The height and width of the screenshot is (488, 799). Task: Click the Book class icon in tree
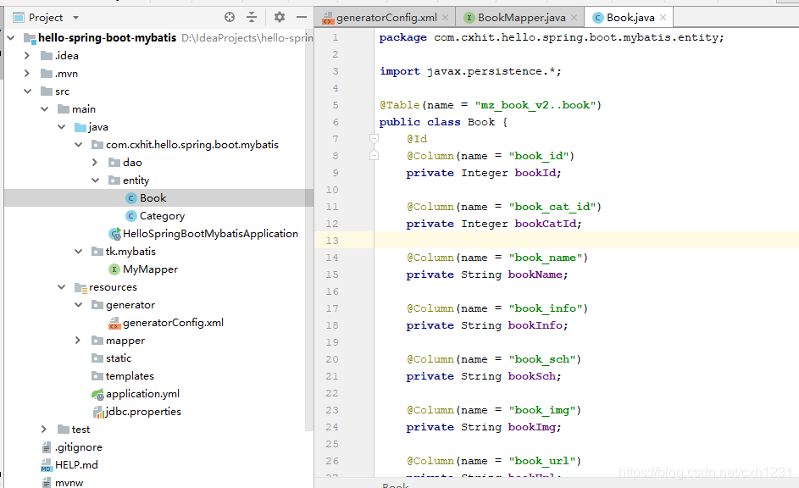pos(131,198)
